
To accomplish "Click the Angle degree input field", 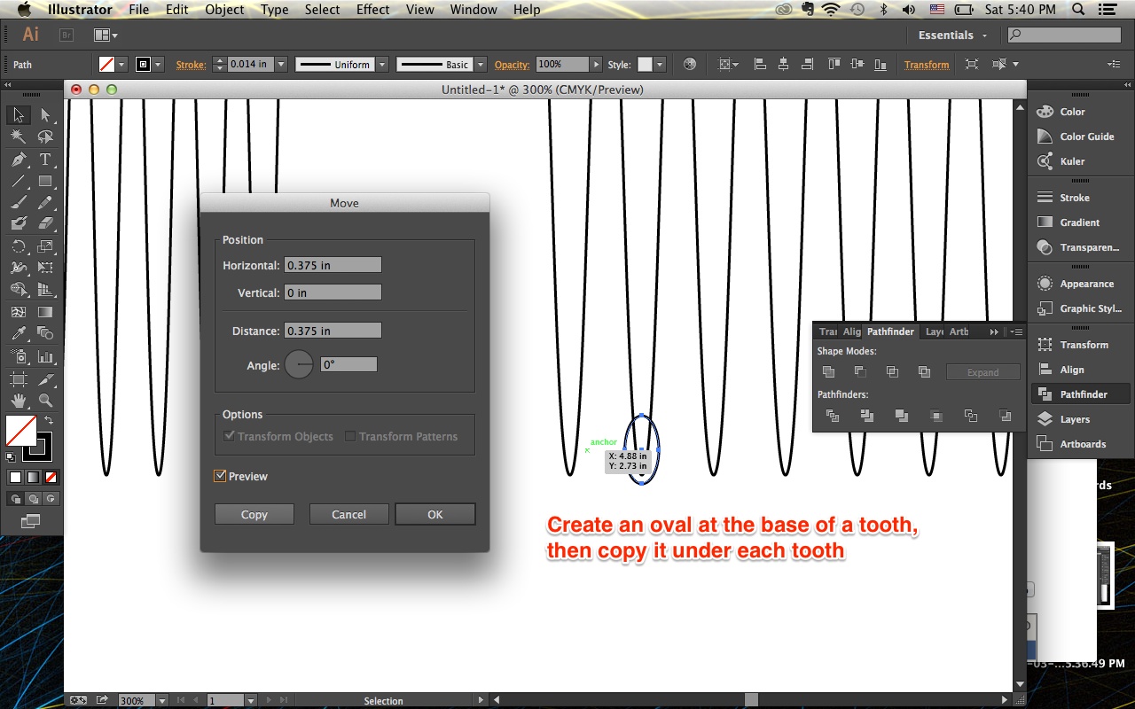I will (348, 364).
